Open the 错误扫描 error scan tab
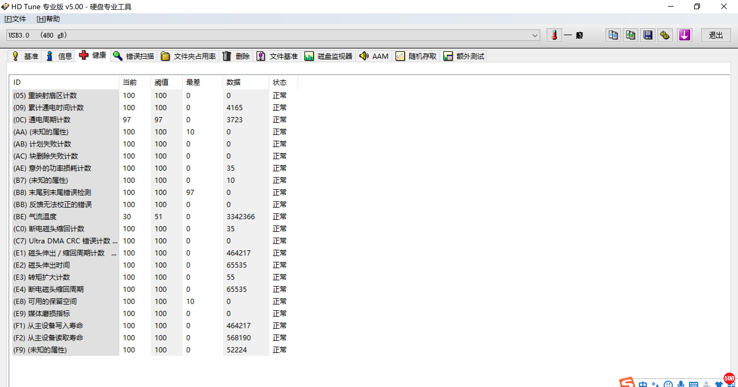This screenshot has height=387, width=738. click(134, 56)
